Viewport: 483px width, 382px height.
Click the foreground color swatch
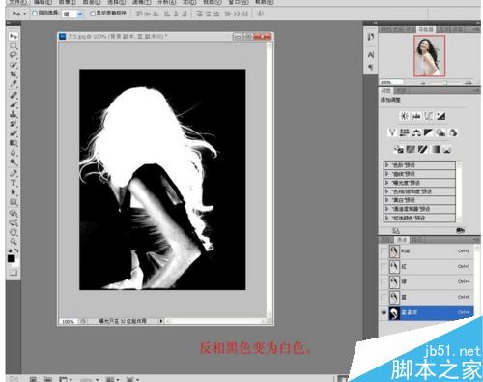[12, 258]
